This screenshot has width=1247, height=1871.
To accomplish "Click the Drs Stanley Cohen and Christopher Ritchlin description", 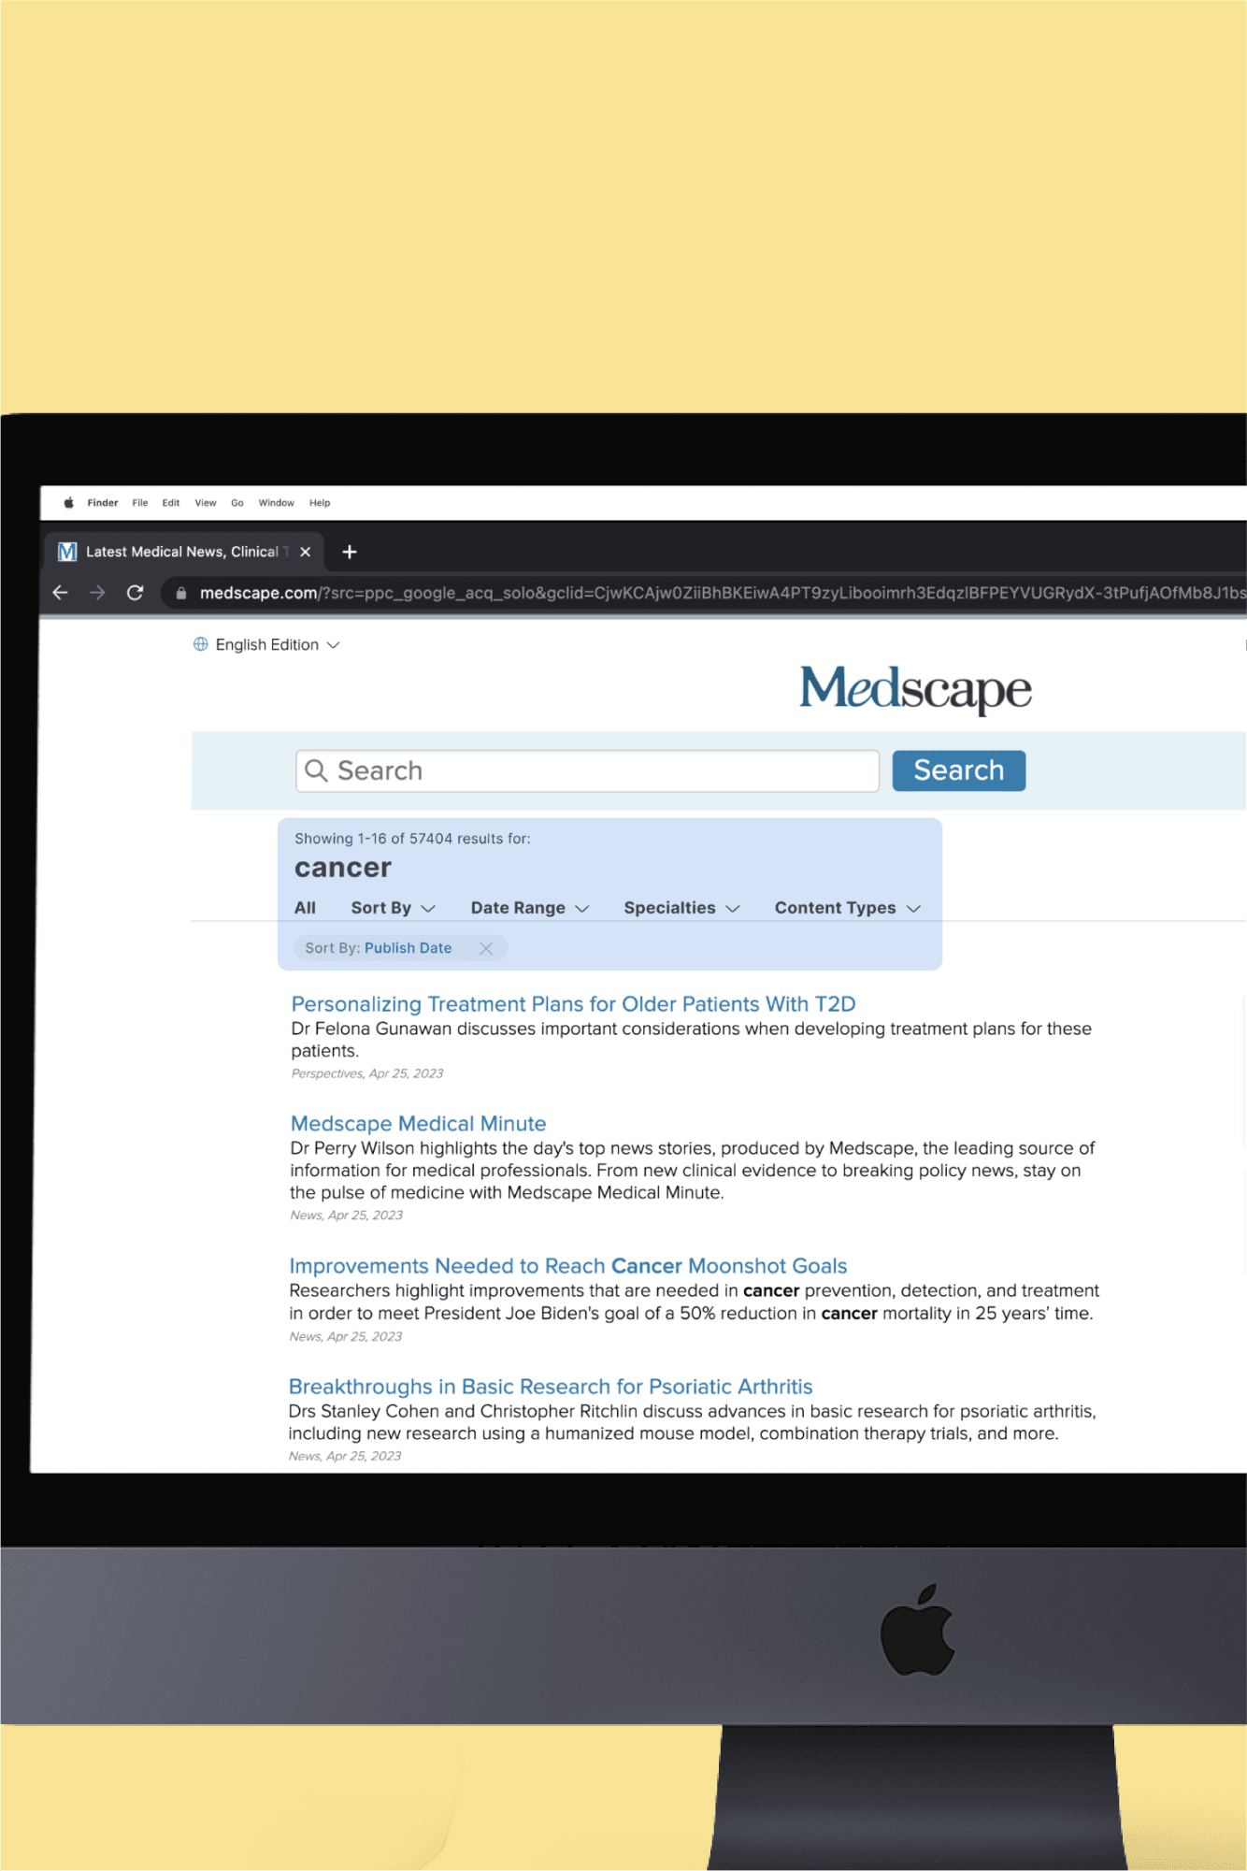I will click(692, 1423).
